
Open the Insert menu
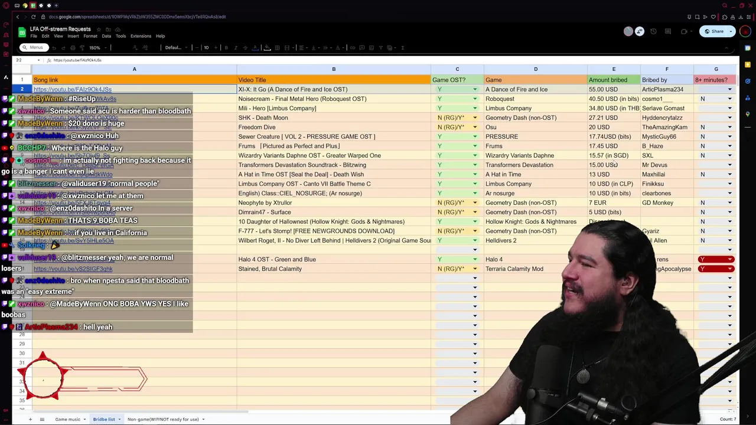tap(73, 36)
